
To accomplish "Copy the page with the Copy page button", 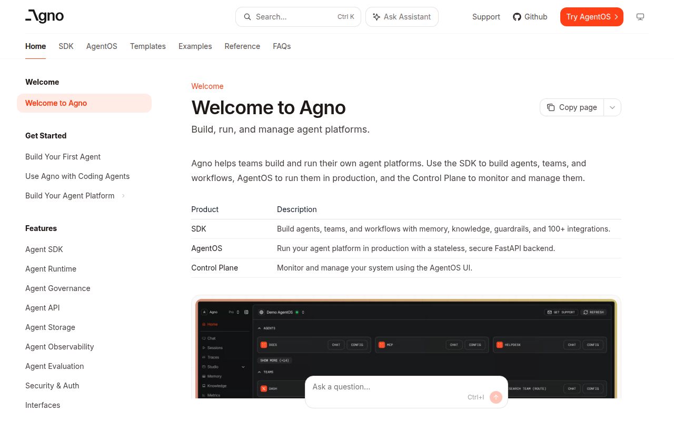I will (572, 107).
